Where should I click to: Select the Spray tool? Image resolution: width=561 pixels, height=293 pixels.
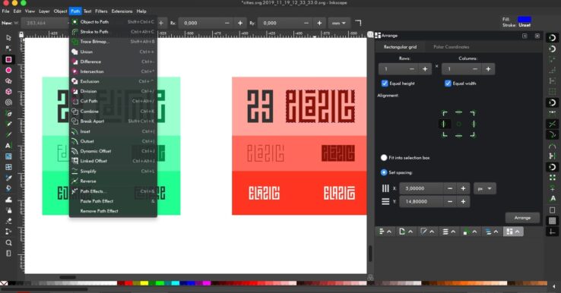tap(8, 210)
